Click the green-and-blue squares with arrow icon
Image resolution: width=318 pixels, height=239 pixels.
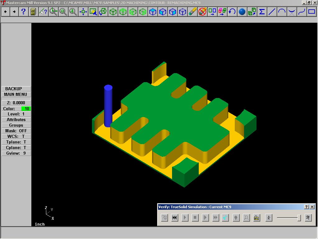(212, 12)
